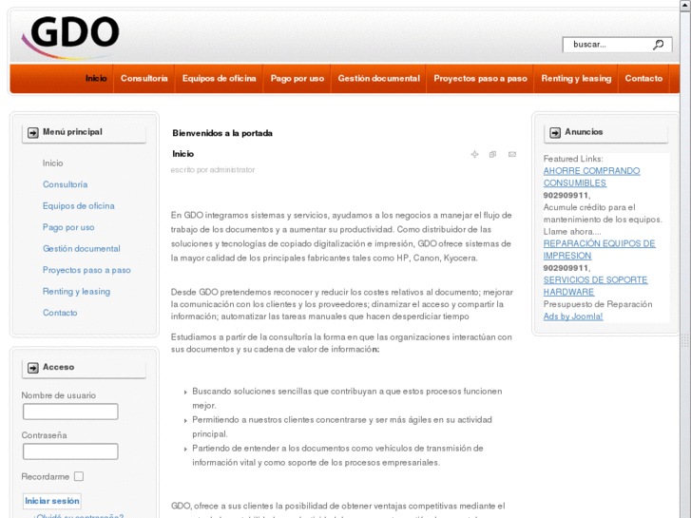Click the arrow icon beside Acceso

pyautogui.click(x=33, y=368)
